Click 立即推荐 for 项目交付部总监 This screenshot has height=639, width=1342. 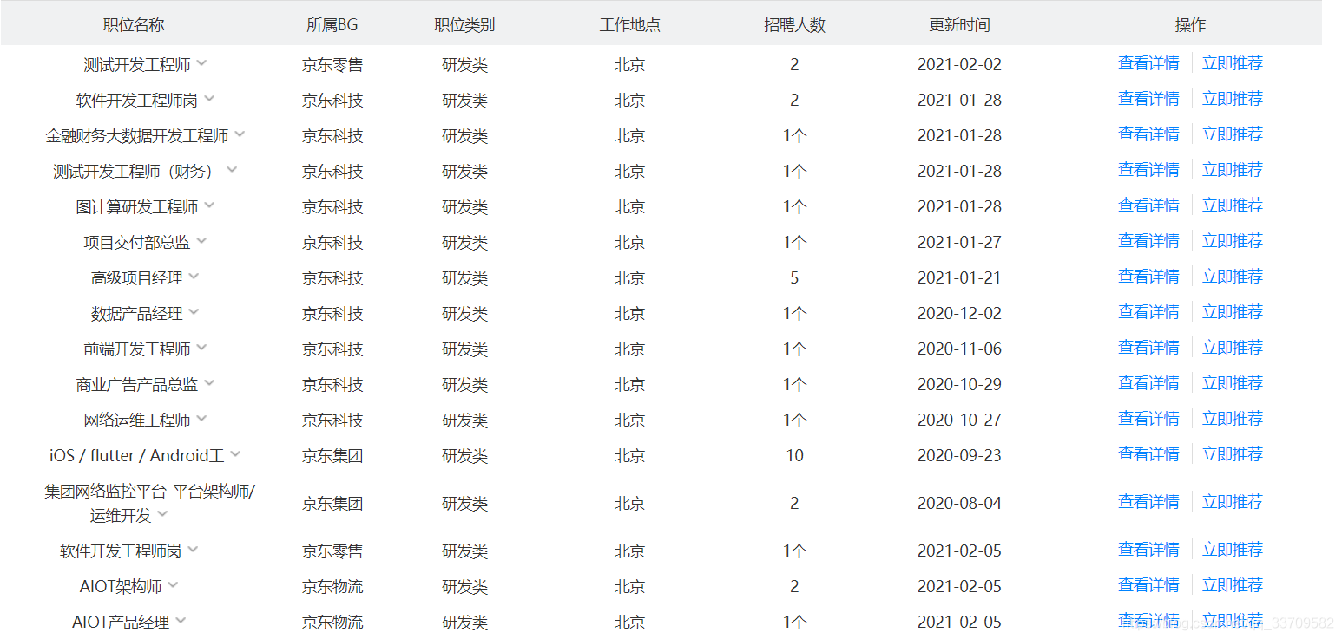(1232, 241)
